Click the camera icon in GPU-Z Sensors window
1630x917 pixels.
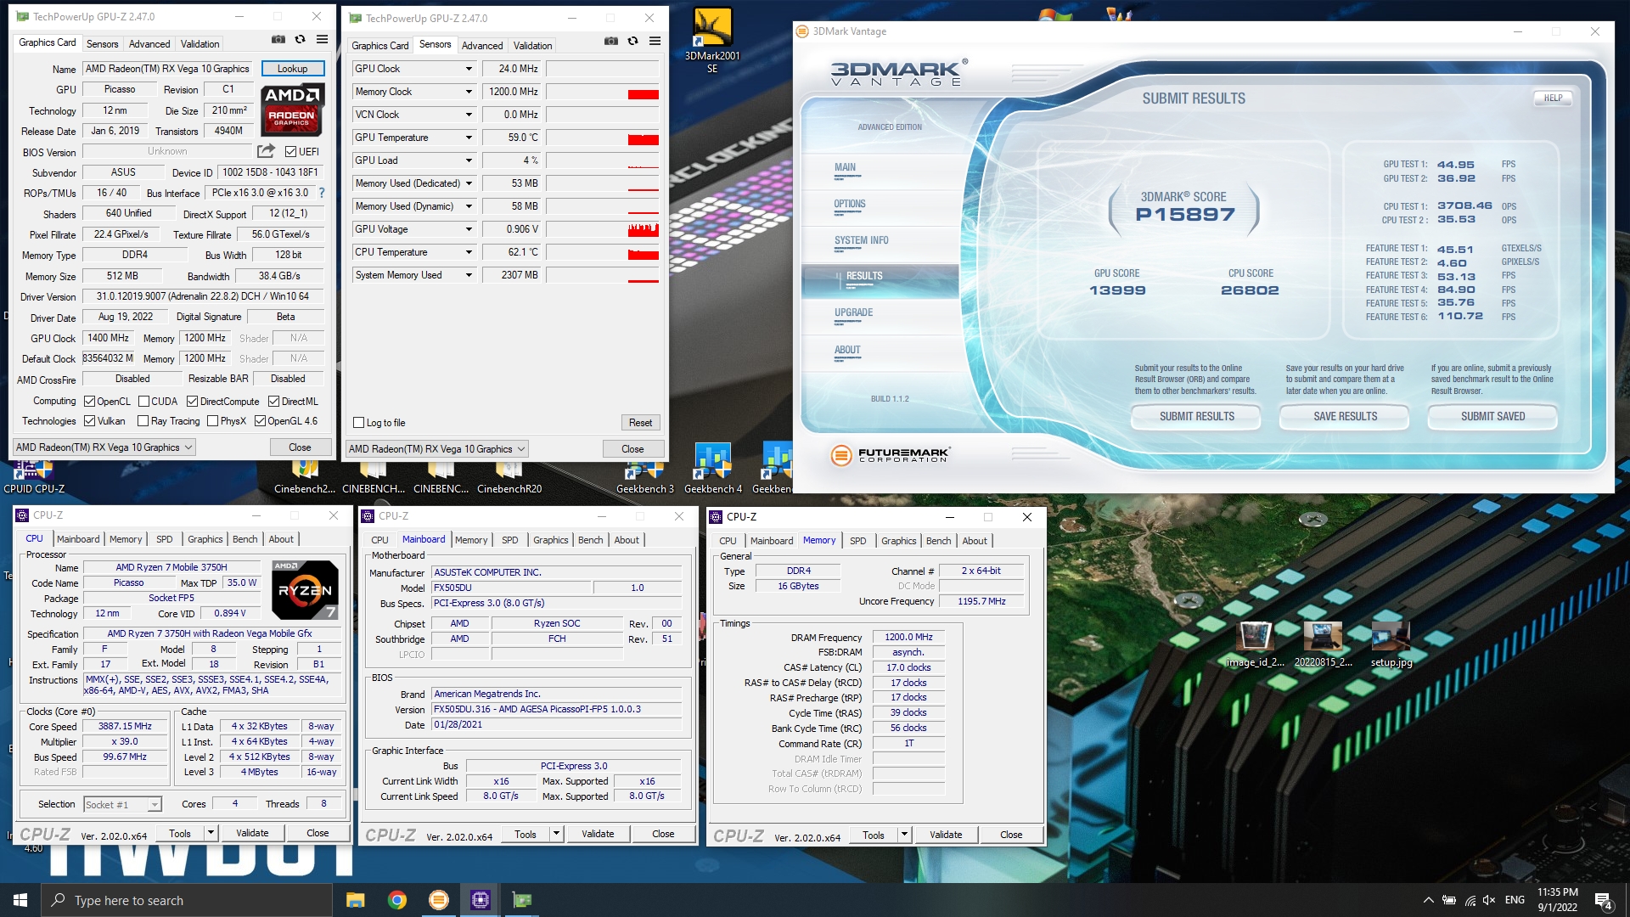point(610,42)
